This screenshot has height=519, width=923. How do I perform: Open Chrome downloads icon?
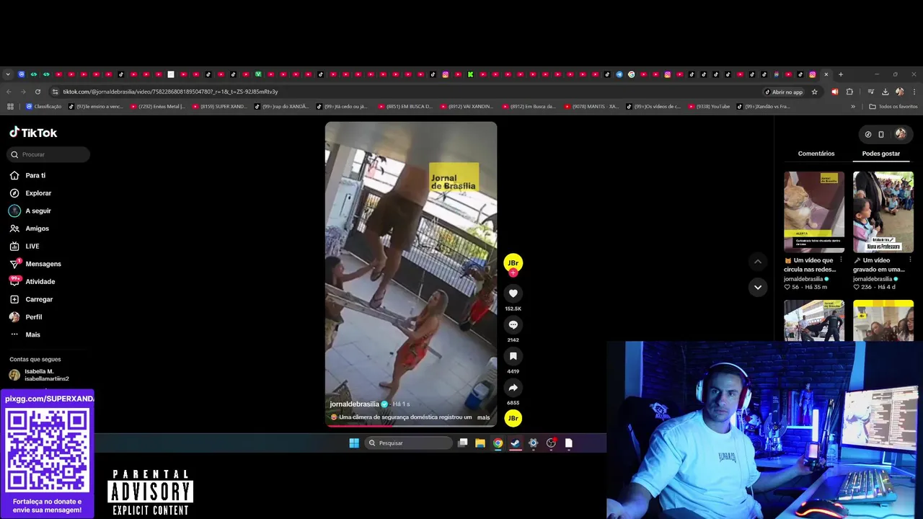click(x=885, y=92)
